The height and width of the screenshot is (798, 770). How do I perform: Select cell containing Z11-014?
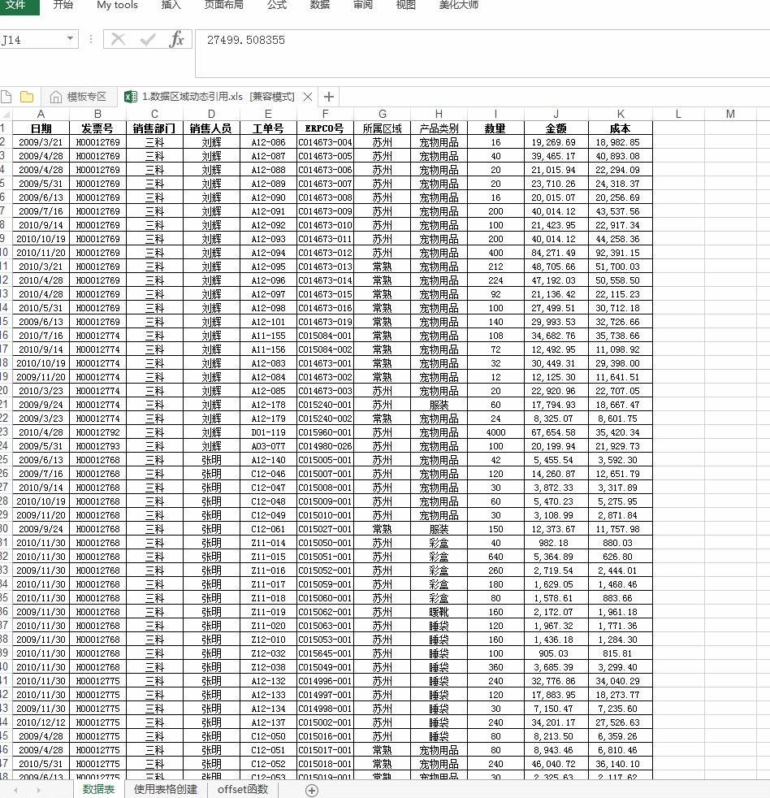268,543
